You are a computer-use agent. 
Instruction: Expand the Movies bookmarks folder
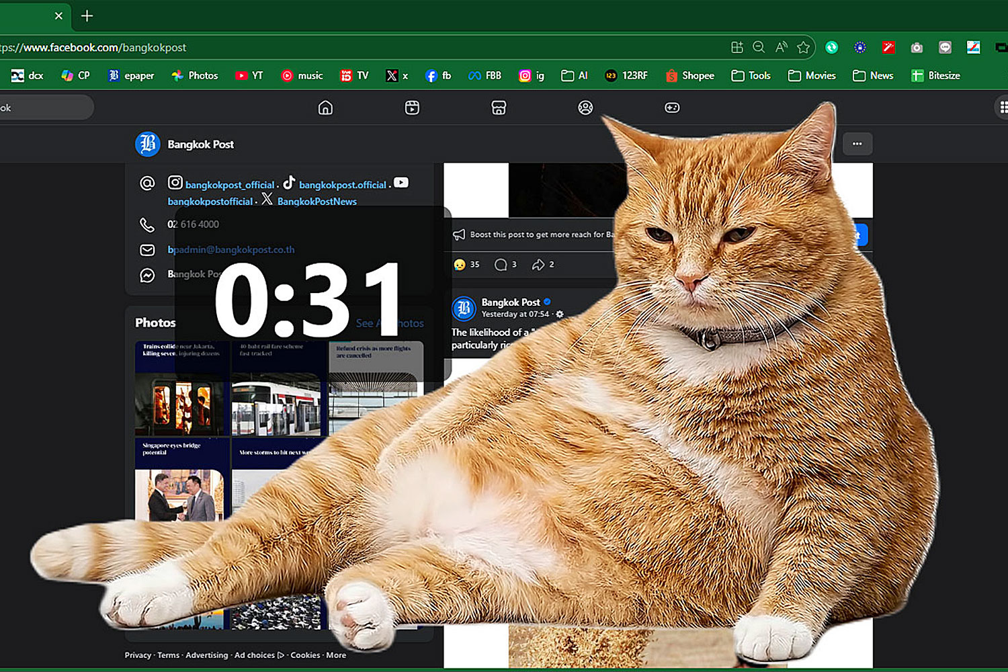[x=812, y=75]
